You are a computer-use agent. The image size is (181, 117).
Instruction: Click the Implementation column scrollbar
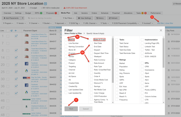pyautogui.click(x=163, y=53)
